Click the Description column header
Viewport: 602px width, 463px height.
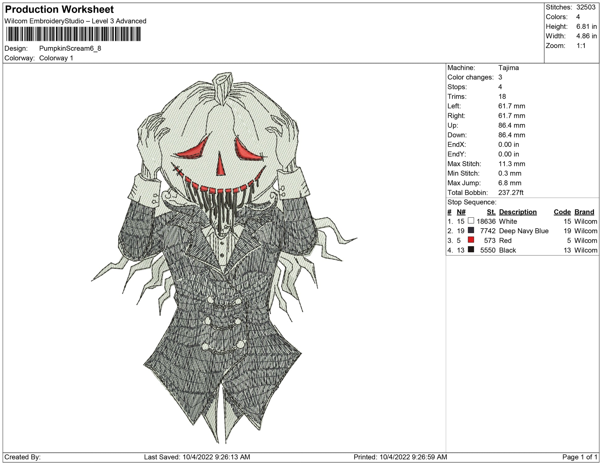[x=518, y=212]
